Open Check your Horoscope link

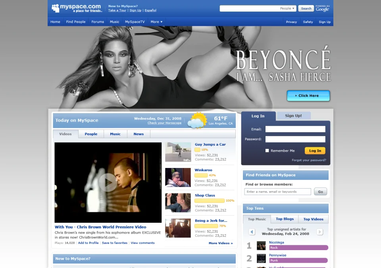coord(164,123)
